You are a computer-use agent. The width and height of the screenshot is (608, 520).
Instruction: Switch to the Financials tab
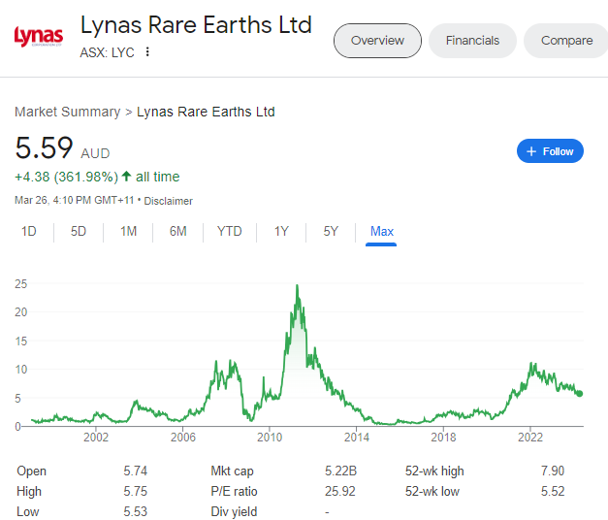(472, 41)
